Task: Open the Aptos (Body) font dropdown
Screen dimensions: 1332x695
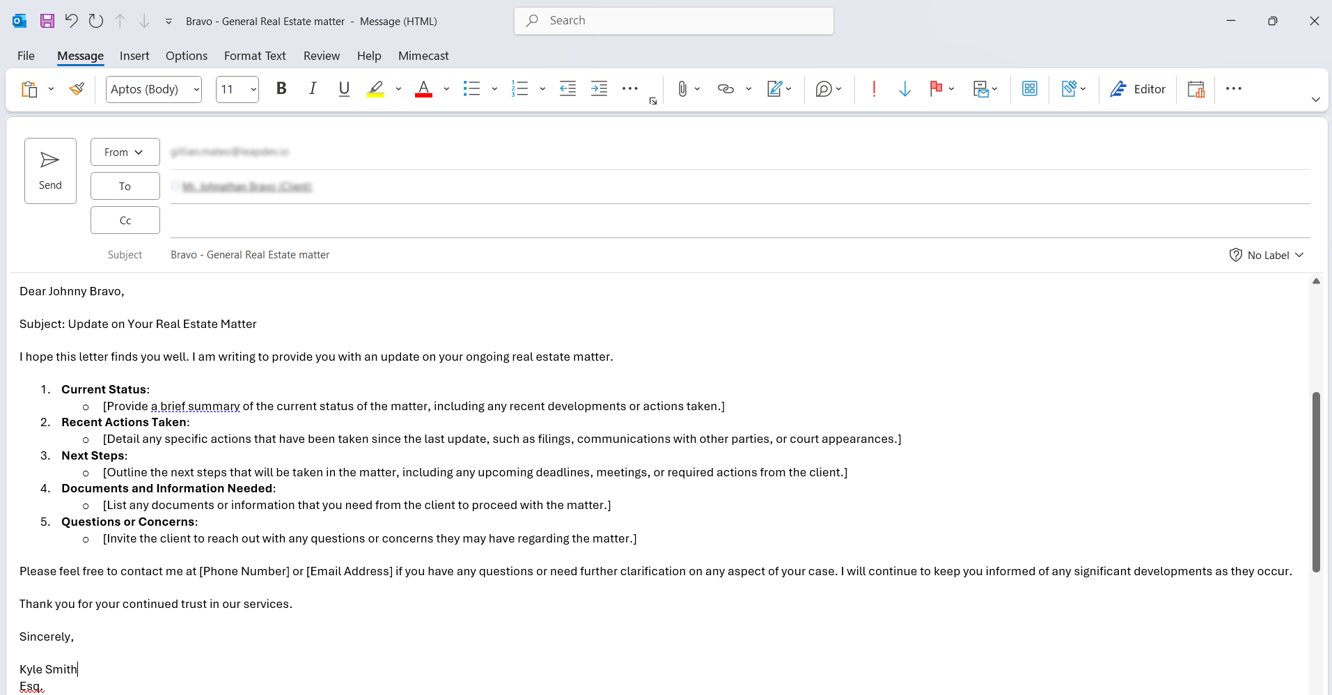Action: click(x=196, y=89)
